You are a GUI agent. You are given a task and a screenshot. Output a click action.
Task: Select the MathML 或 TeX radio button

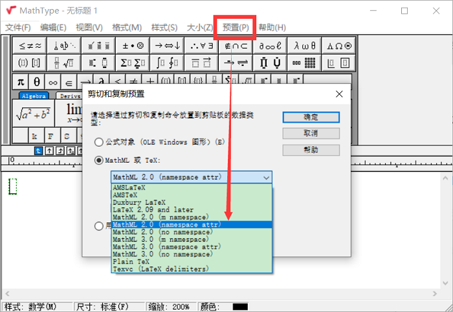[99, 160]
